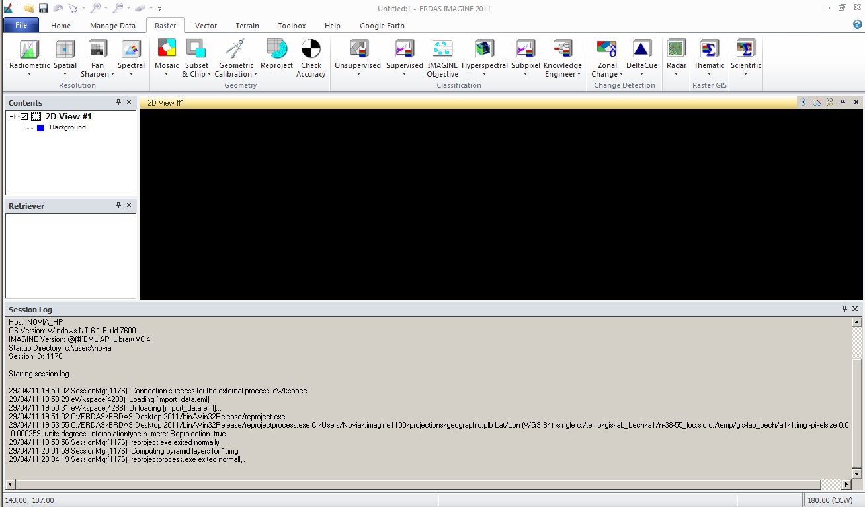Click Session Log scrollbar up arrow
This screenshot has width=865, height=507.
pyautogui.click(x=857, y=322)
